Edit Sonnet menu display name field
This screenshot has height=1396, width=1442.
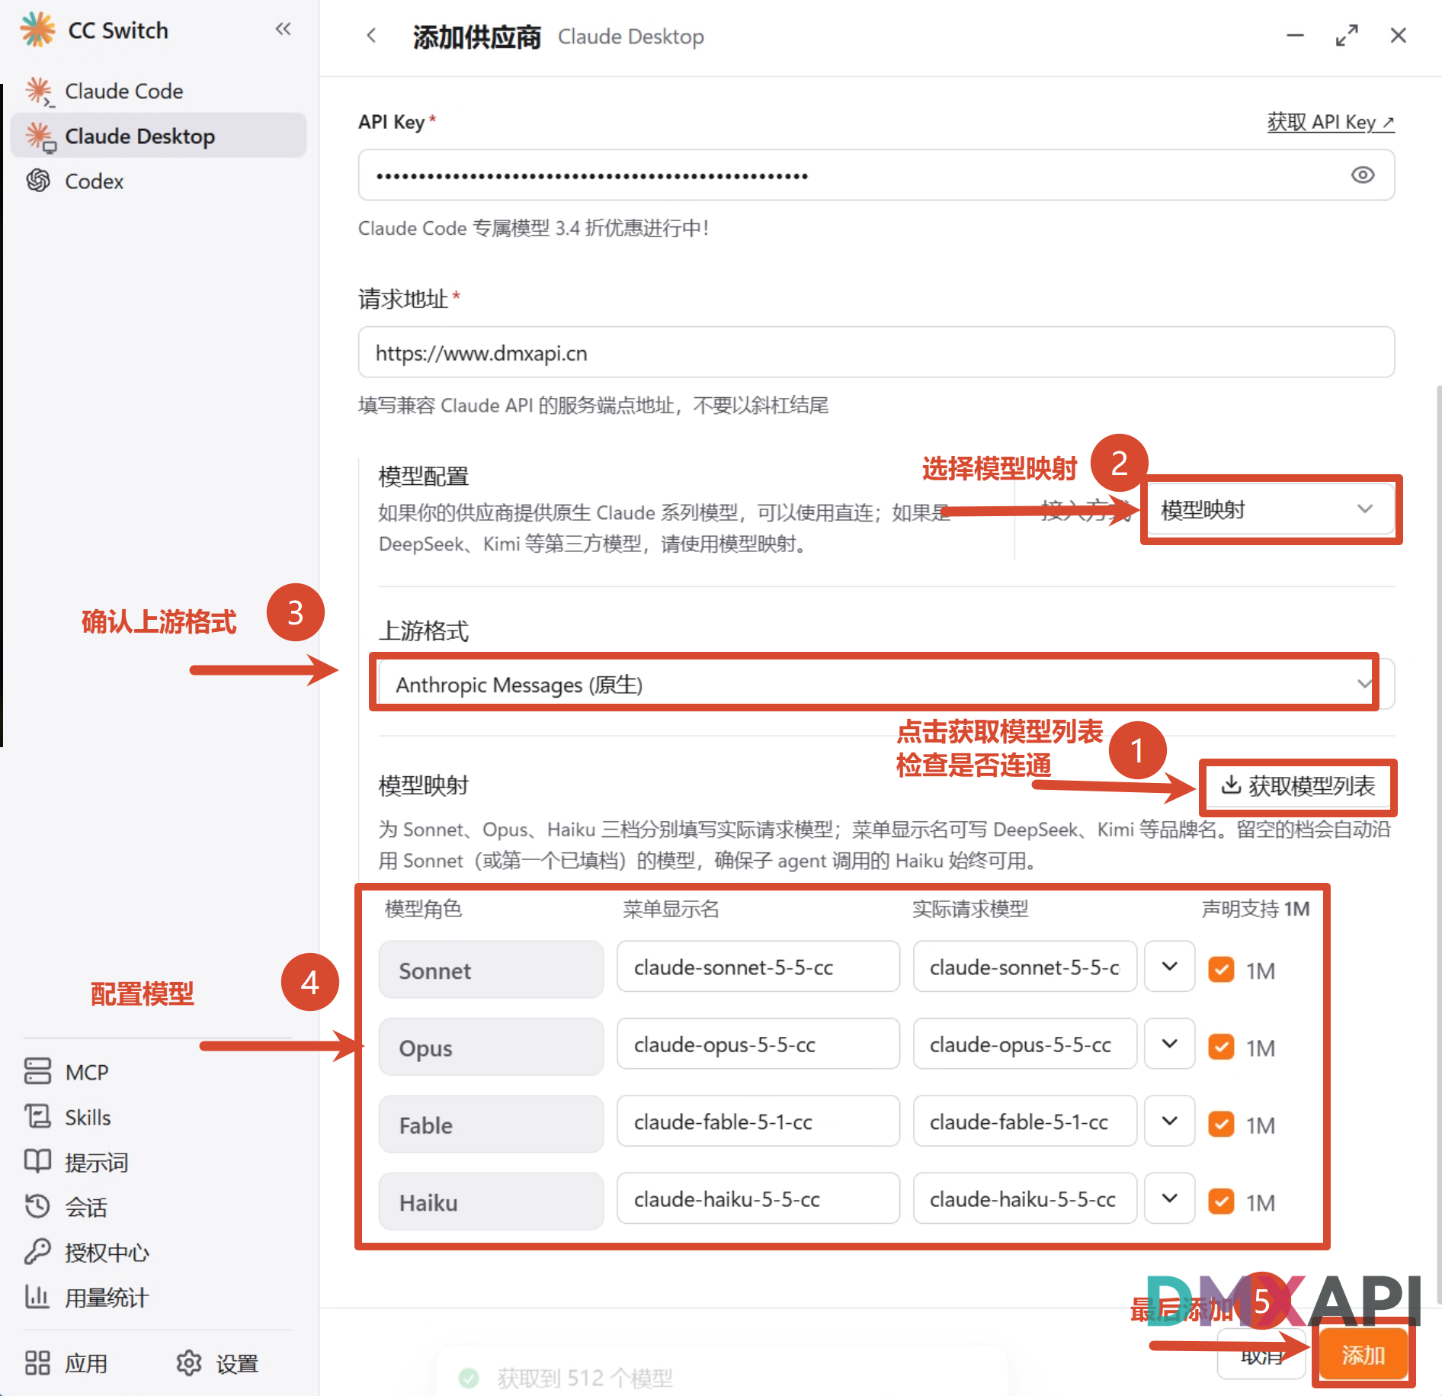click(758, 967)
